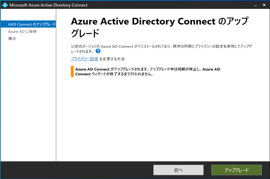Open the プライバシー設定 link
270x179 pixels.
[x=85, y=59]
